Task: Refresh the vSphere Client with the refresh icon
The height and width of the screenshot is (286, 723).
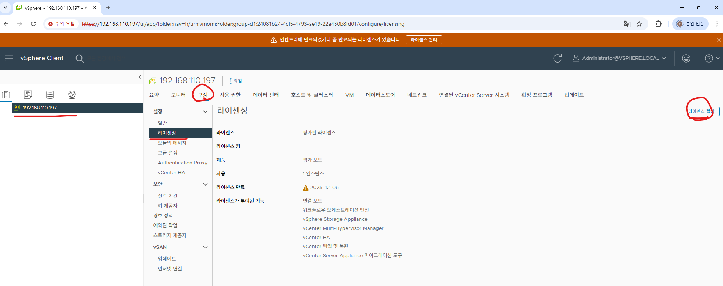Action: pos(557,58)
